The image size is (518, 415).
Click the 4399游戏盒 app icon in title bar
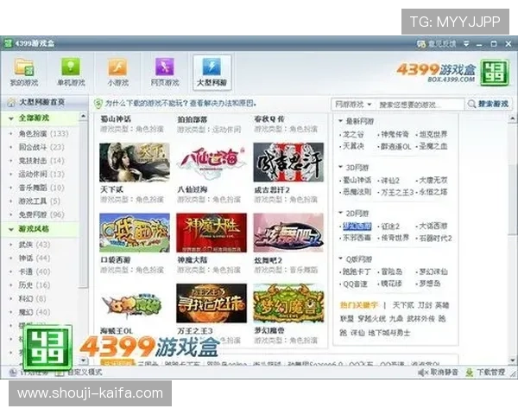(8, 43)
